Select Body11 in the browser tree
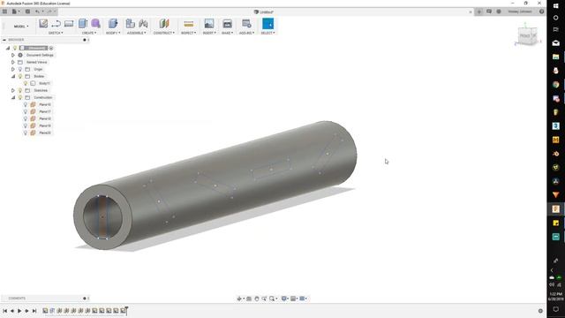The image size is (565, 318). [44, 83]
